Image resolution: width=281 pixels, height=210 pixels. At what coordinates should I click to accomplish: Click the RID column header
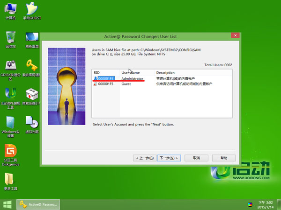(x=106, y=73)
